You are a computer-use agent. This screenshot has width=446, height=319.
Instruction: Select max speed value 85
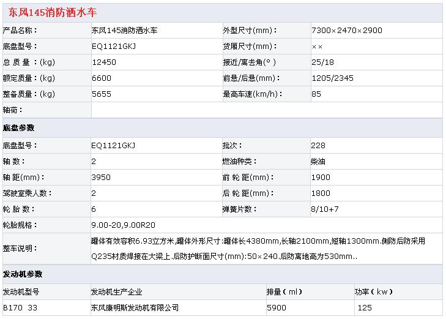[316, 94]
